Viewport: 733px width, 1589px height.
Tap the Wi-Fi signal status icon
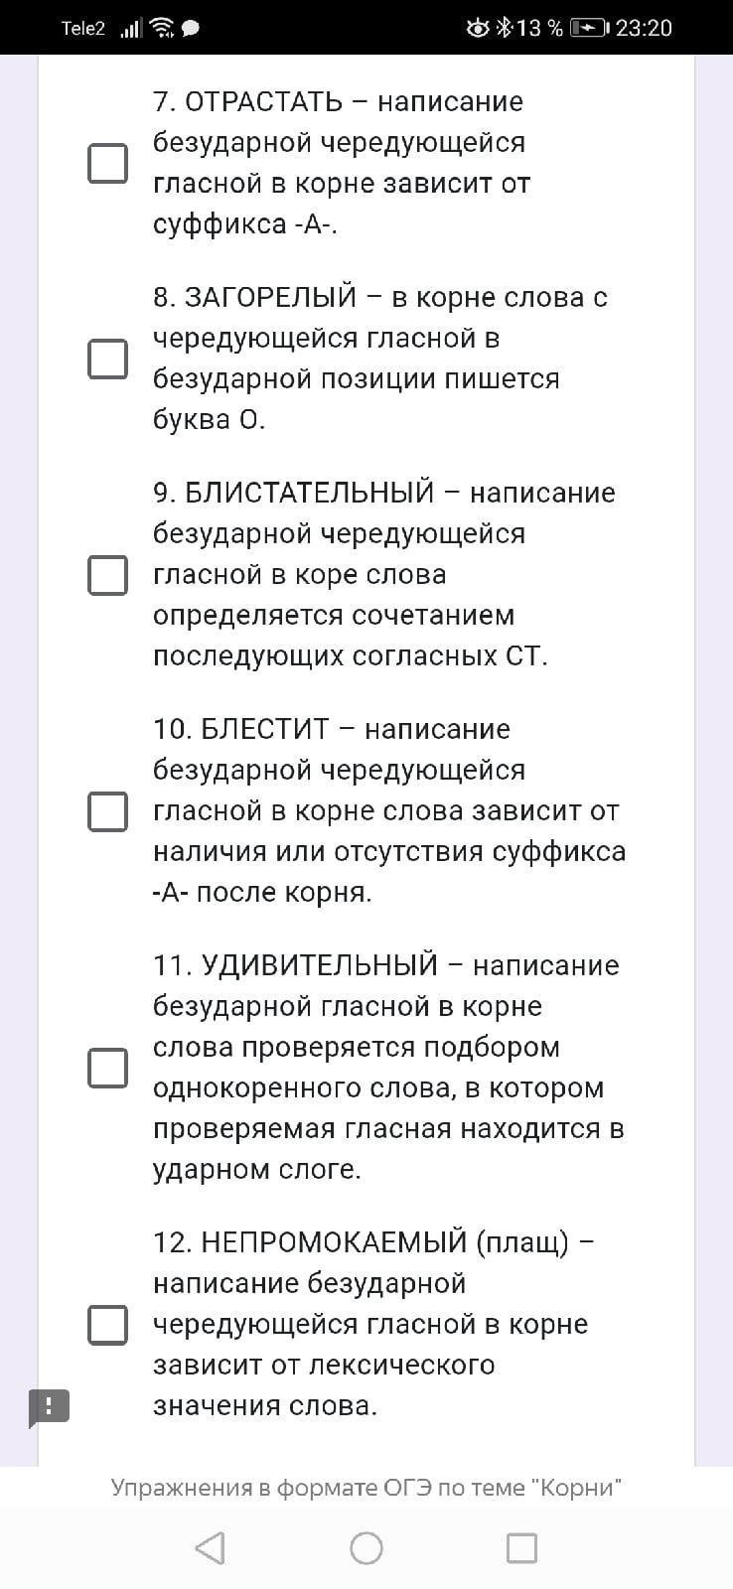point(162,28)
